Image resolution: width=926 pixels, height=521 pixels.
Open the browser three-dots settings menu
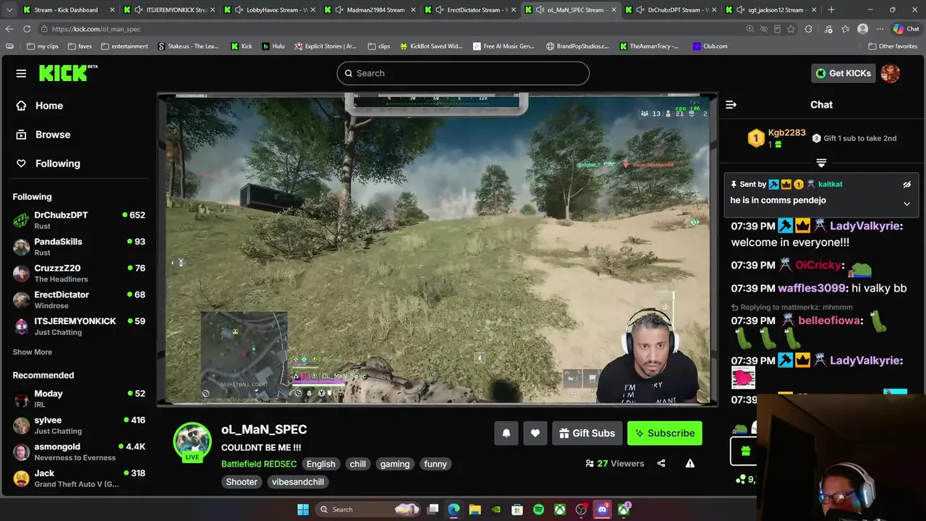[x=880, y=29]
